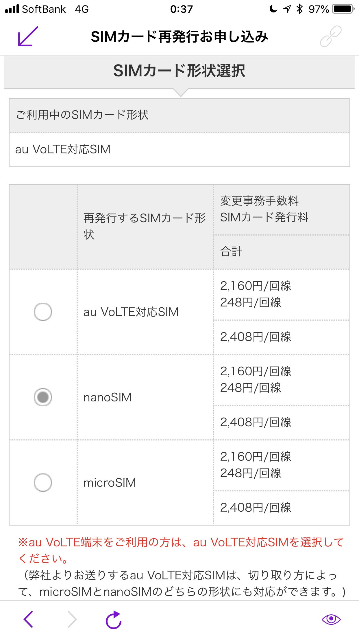Tap the chain link icon
359x639 pixels.
click(x=331, y=36)
